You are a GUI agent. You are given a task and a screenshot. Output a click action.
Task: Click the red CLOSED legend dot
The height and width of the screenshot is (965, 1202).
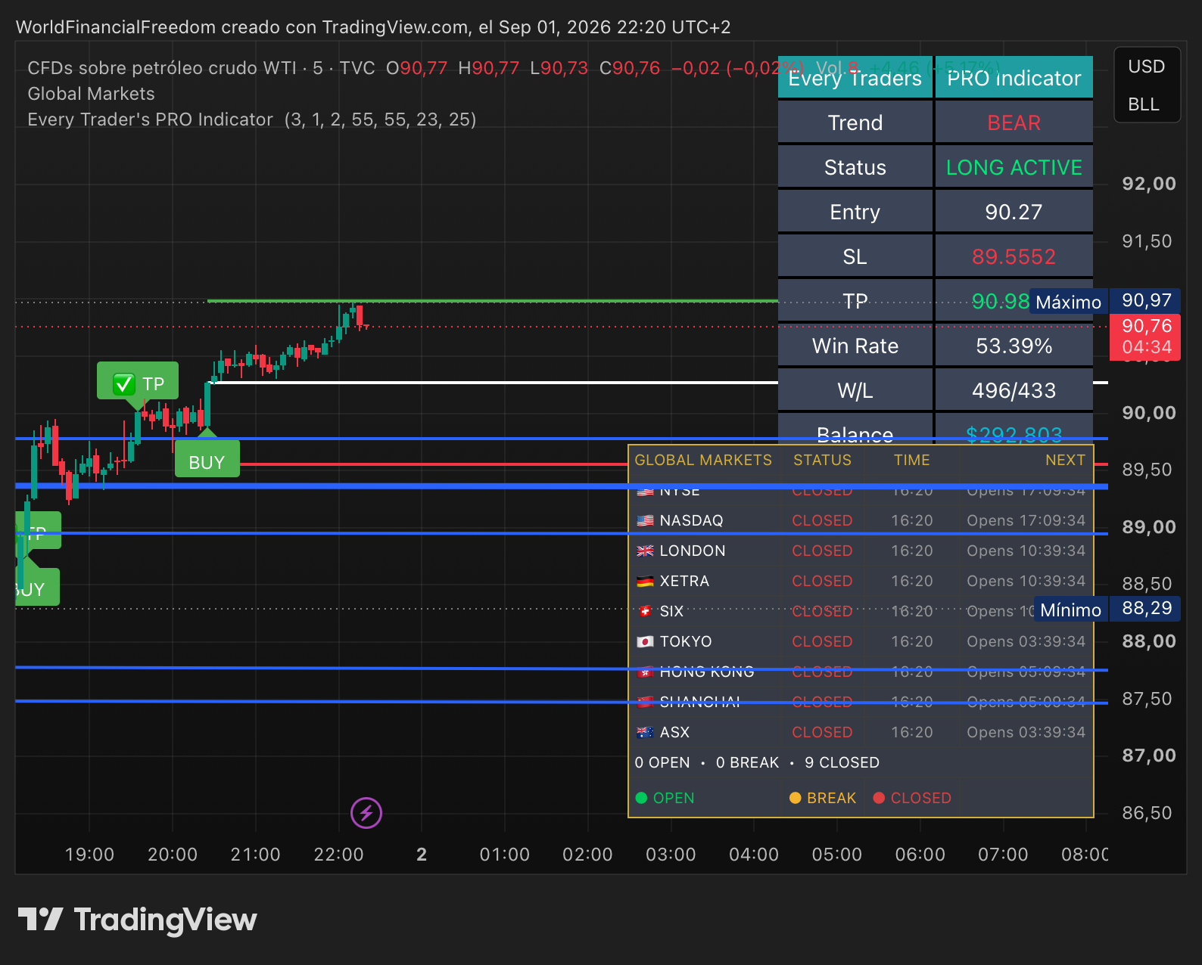tap(879, 798)
